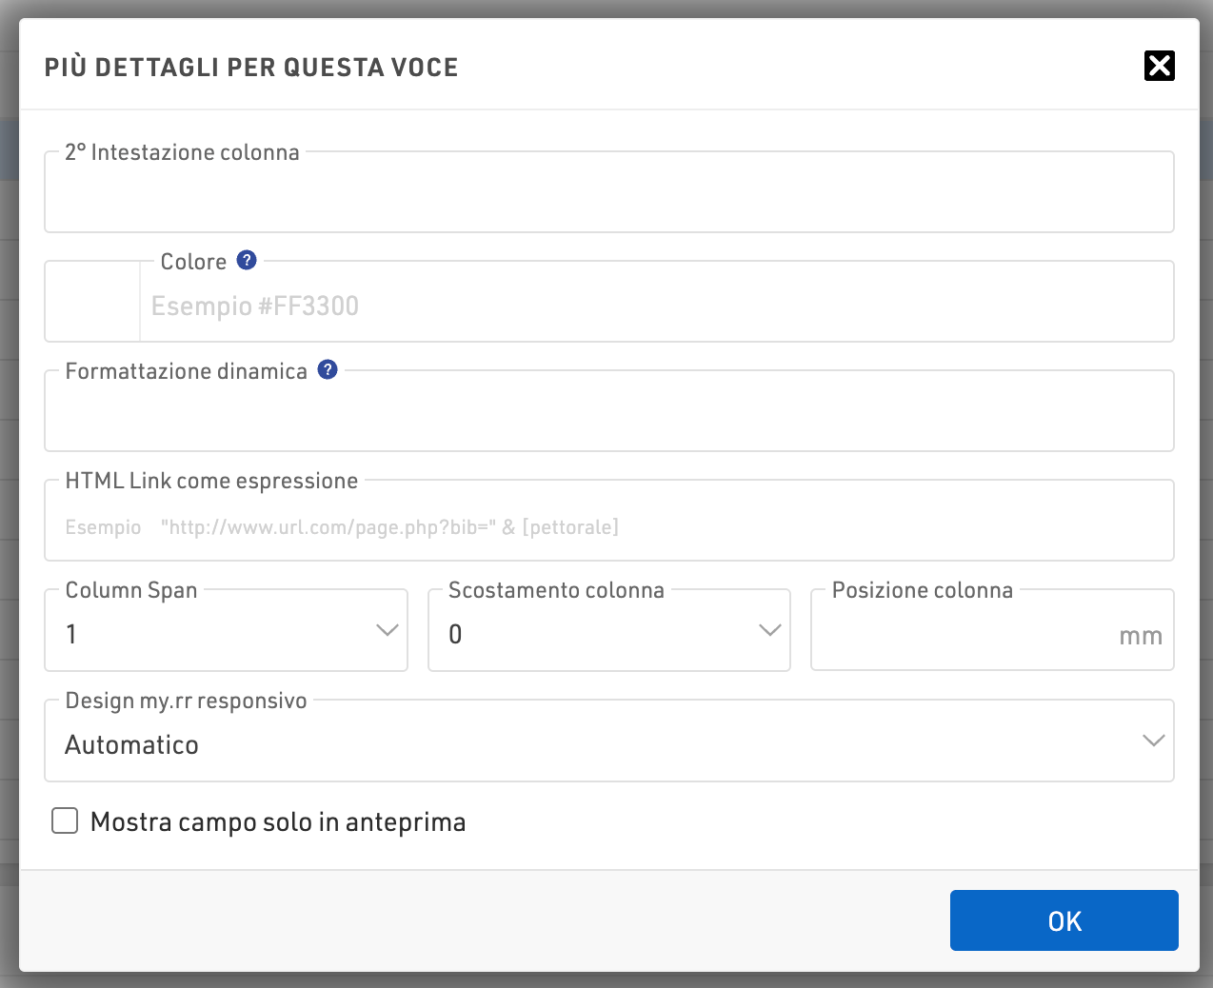
Task: Open help for Formattazione dinamica
Action: pos(328,369)
